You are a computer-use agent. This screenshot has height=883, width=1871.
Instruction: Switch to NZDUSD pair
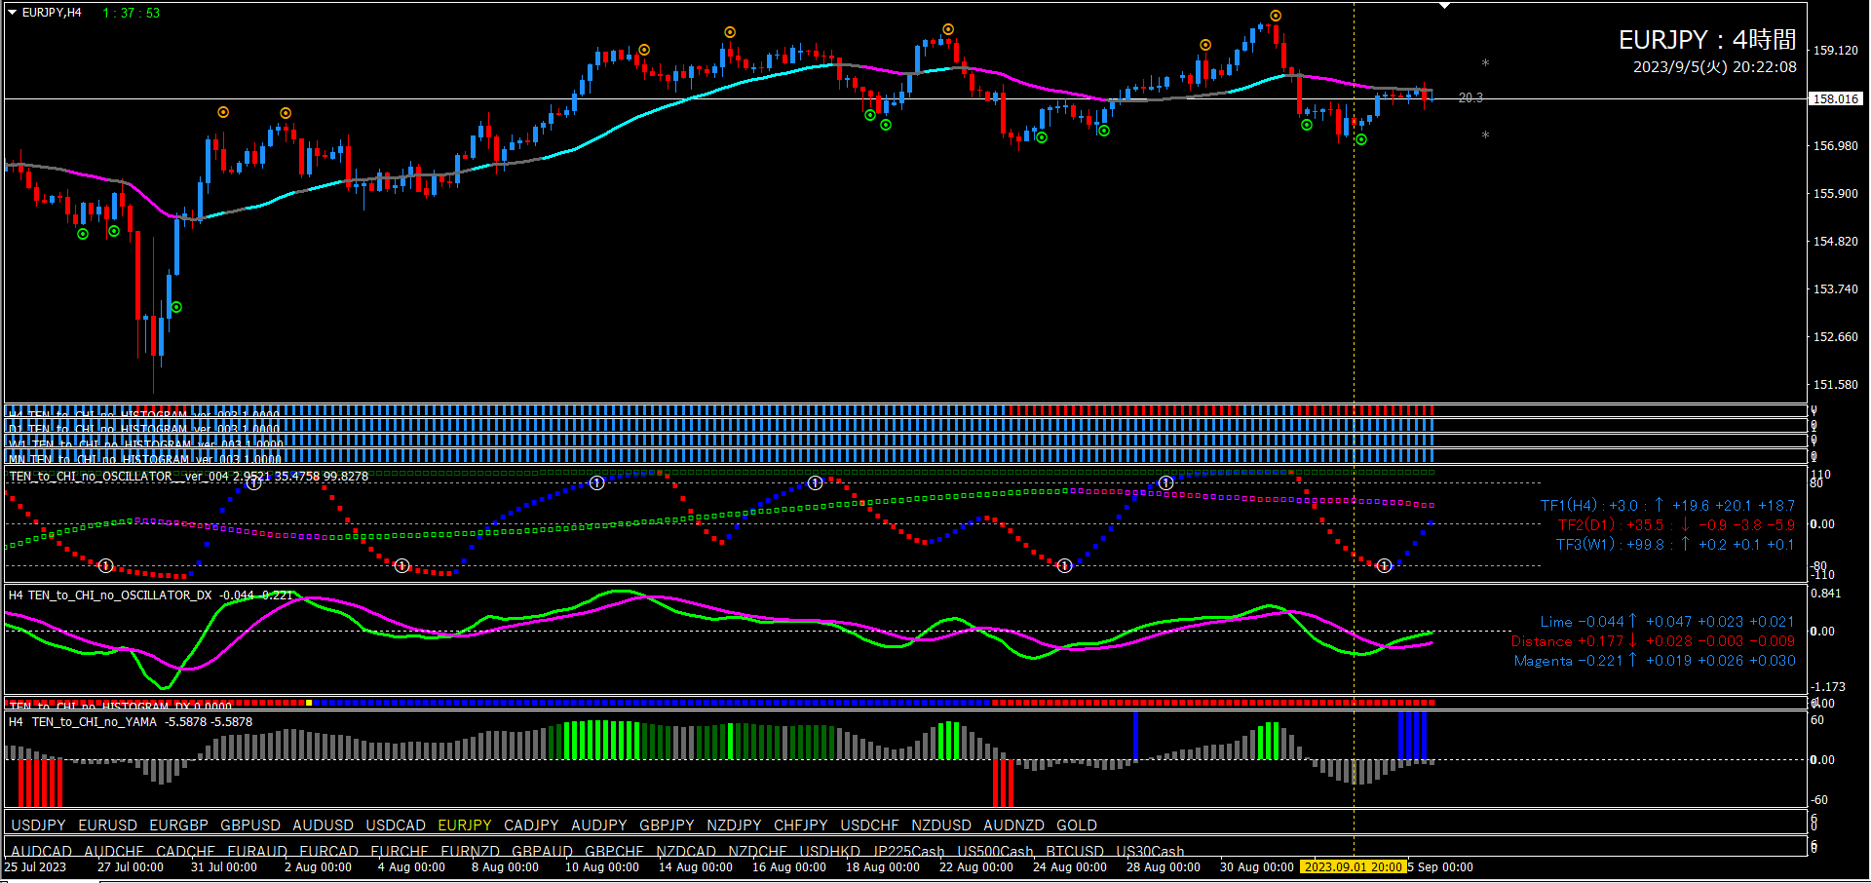pos(941,825)
